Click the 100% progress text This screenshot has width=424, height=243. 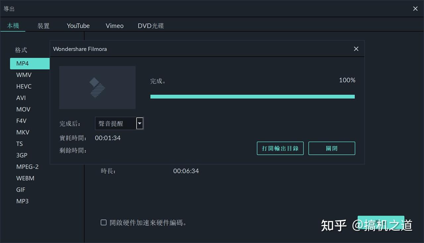click(347, 80)
